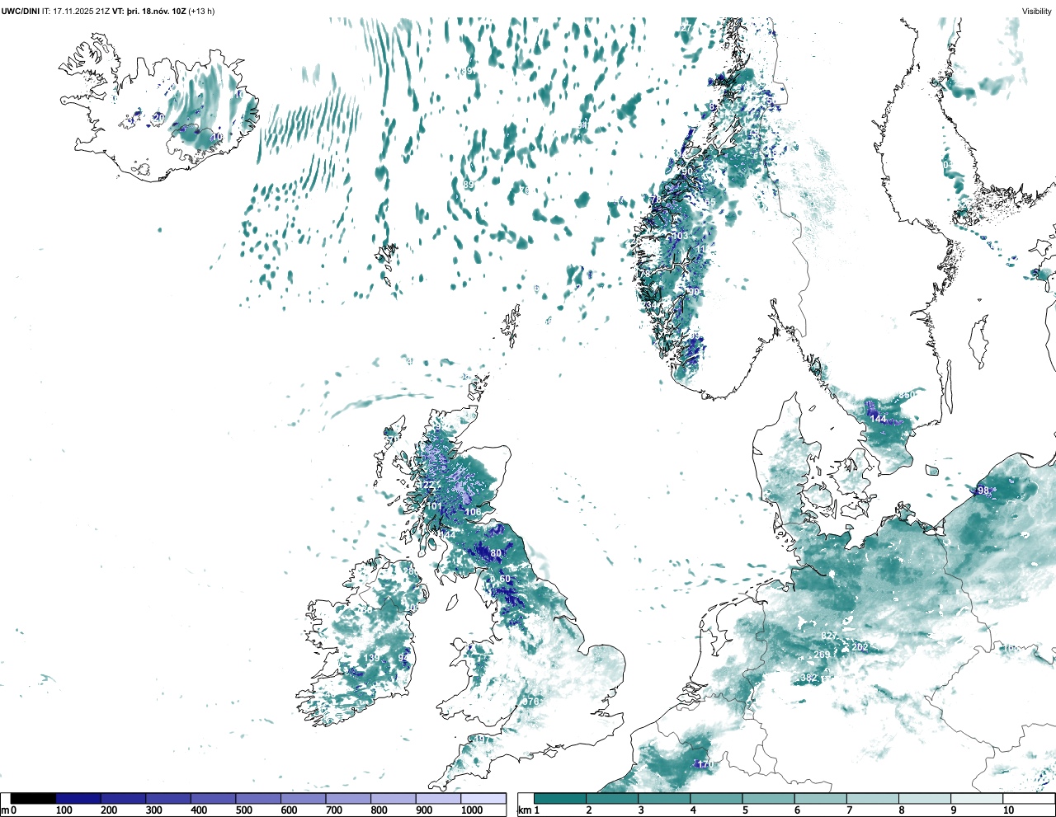
Task: Click the 'Visibility' title text
Action: (x=1037, y=11)
